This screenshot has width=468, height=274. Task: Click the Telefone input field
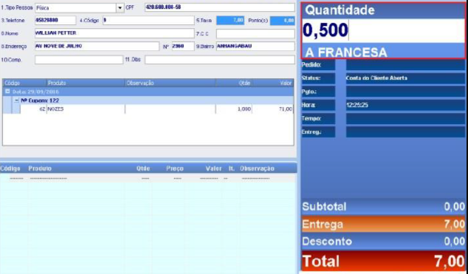(x=55, y=20)
